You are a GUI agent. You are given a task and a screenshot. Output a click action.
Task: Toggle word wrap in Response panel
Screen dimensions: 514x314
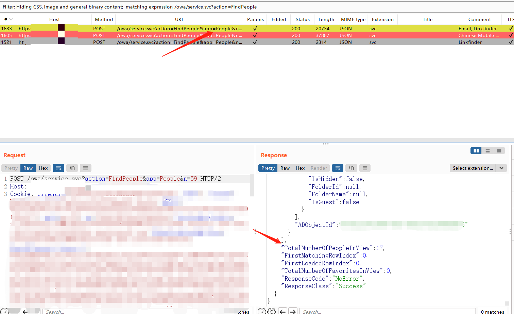tap(338, 168)
